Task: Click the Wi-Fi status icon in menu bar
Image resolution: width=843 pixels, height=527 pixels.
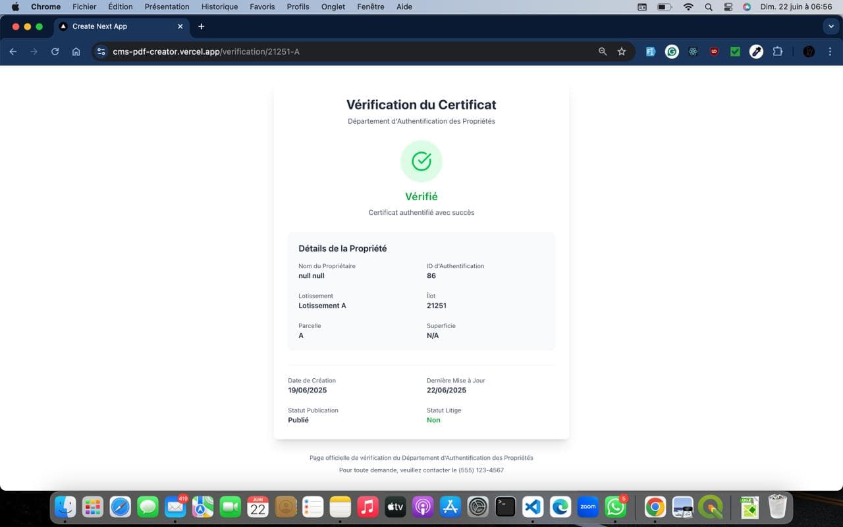Action: [688, 7]
